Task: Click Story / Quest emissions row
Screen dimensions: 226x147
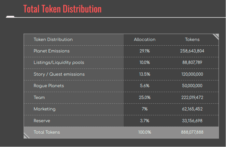Action: [x=121, y=74]
